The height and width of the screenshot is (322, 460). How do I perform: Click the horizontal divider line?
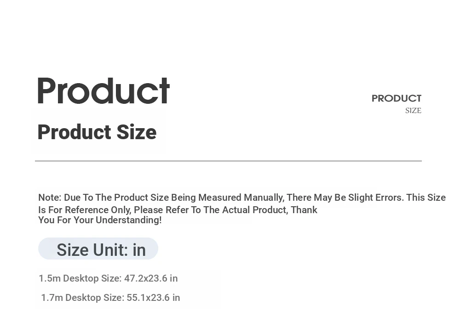(228, 161)
